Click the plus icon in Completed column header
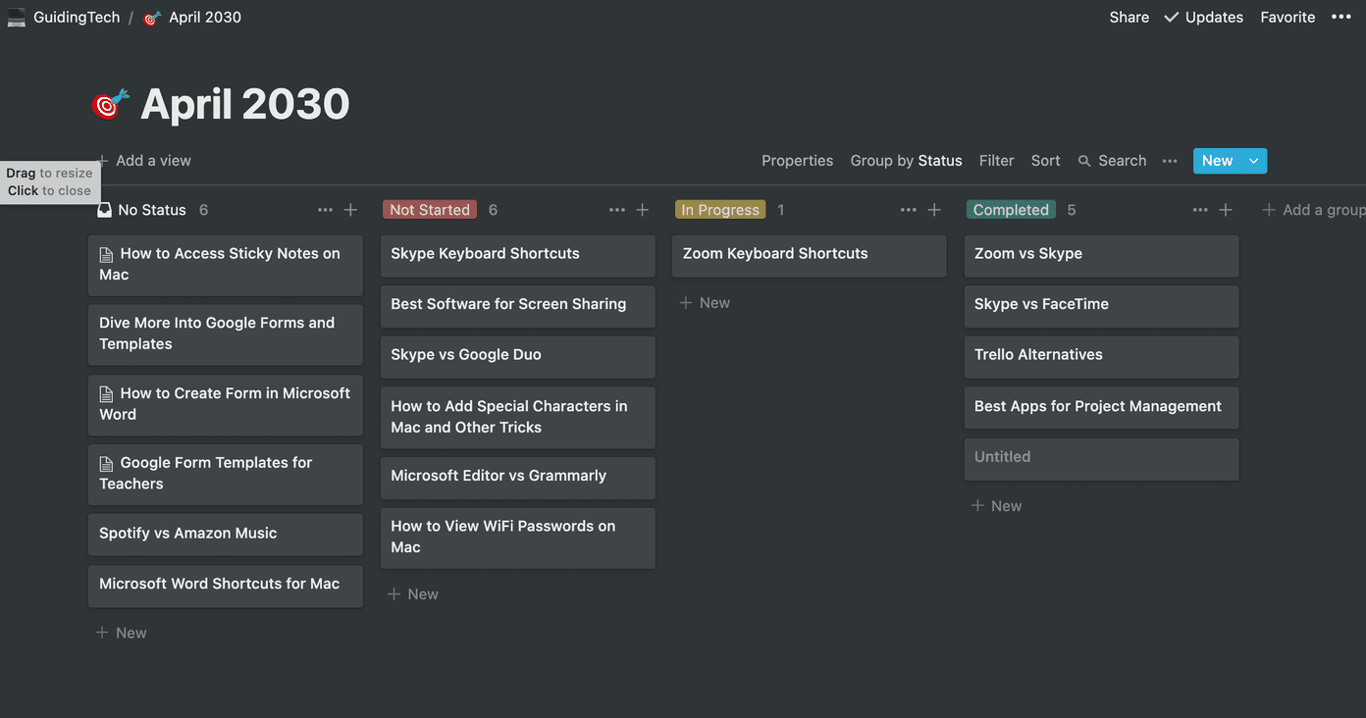The image size is (1366, 718). click(1226, 210)
